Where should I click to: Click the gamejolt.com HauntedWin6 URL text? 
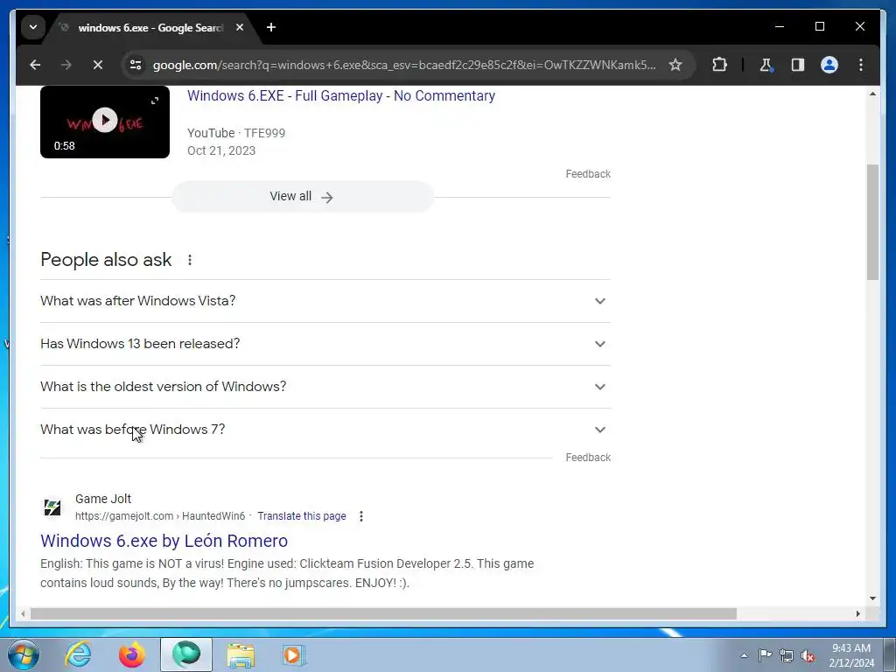[160, 516]
